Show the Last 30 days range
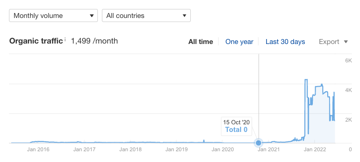The width and height of the screenshot is (360, 162). [x=285, y=42]
